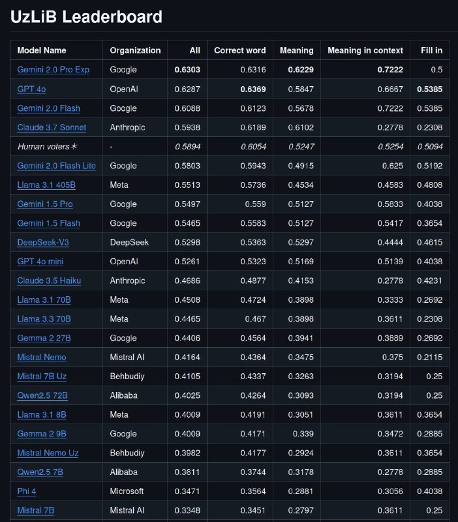Screen dimensions: 458x522
Task: Open the Gemini 2.0 Flash link
Action: coord(48,108)
